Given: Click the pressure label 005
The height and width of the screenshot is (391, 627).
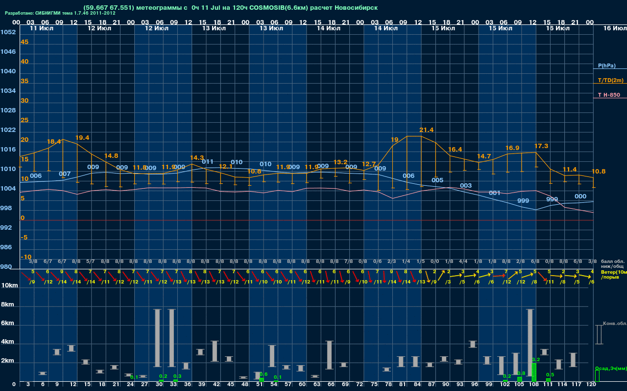Looking at the screenshot, I should pos(437,180).
